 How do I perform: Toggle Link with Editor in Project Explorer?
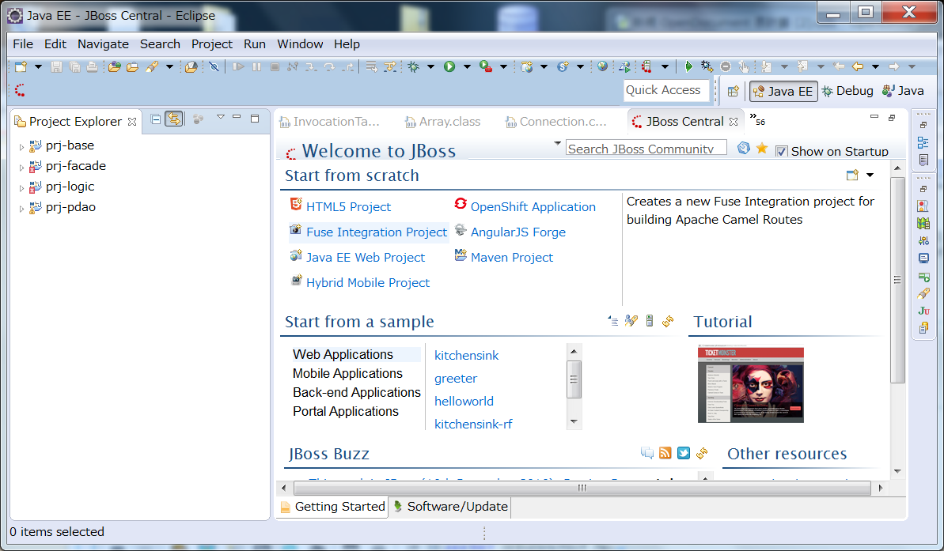pos(173,119)
